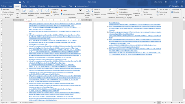
Task: Click the Wikipedia add-in icon
Action: (80, 12)
